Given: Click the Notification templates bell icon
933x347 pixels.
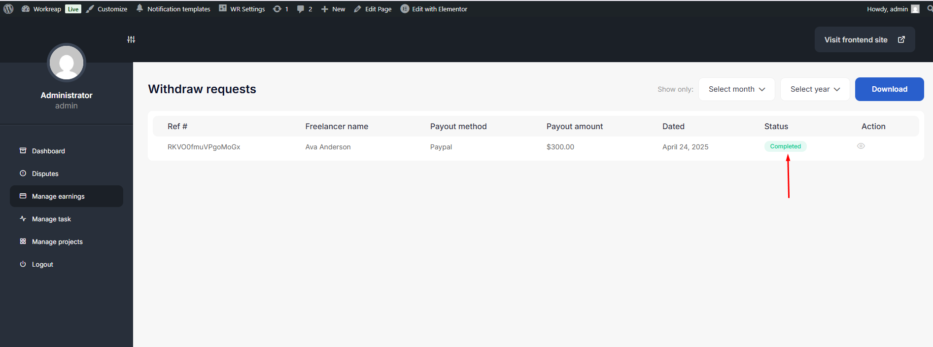Looking at the screenshot, I should coord(140,8).
